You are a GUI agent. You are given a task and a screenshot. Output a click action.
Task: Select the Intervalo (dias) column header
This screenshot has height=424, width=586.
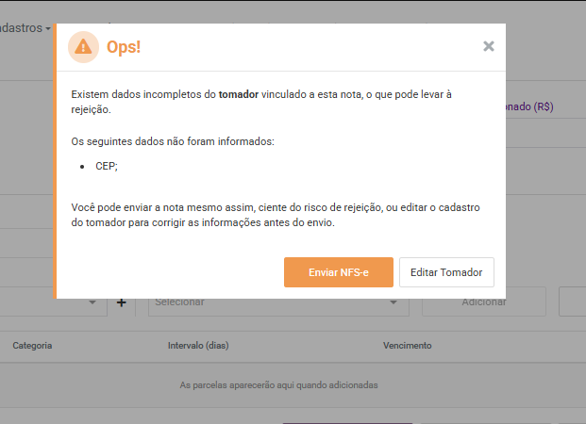(x=198, y=346)
